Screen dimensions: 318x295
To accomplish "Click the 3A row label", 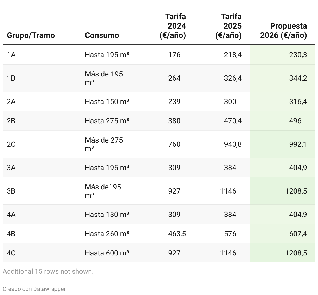I will (x=11, y=168).
